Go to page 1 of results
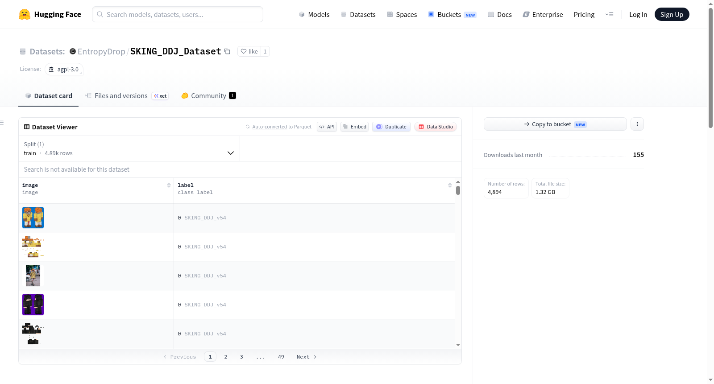This screenshot has height=384, width=714. point(210,357)
